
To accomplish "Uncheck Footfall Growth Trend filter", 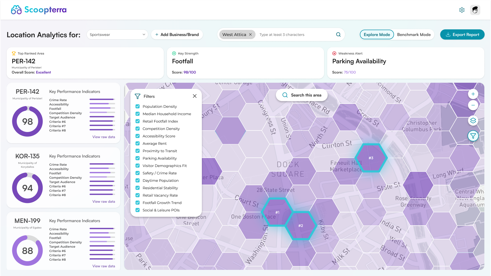I will (x=138, y=203).
